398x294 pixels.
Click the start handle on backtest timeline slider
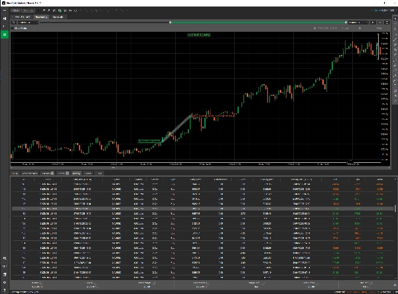pyautogui.click(x=170, y=23)
